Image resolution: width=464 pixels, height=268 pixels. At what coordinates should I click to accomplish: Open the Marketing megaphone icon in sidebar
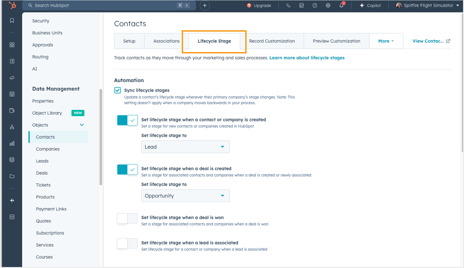click(12, 77)
